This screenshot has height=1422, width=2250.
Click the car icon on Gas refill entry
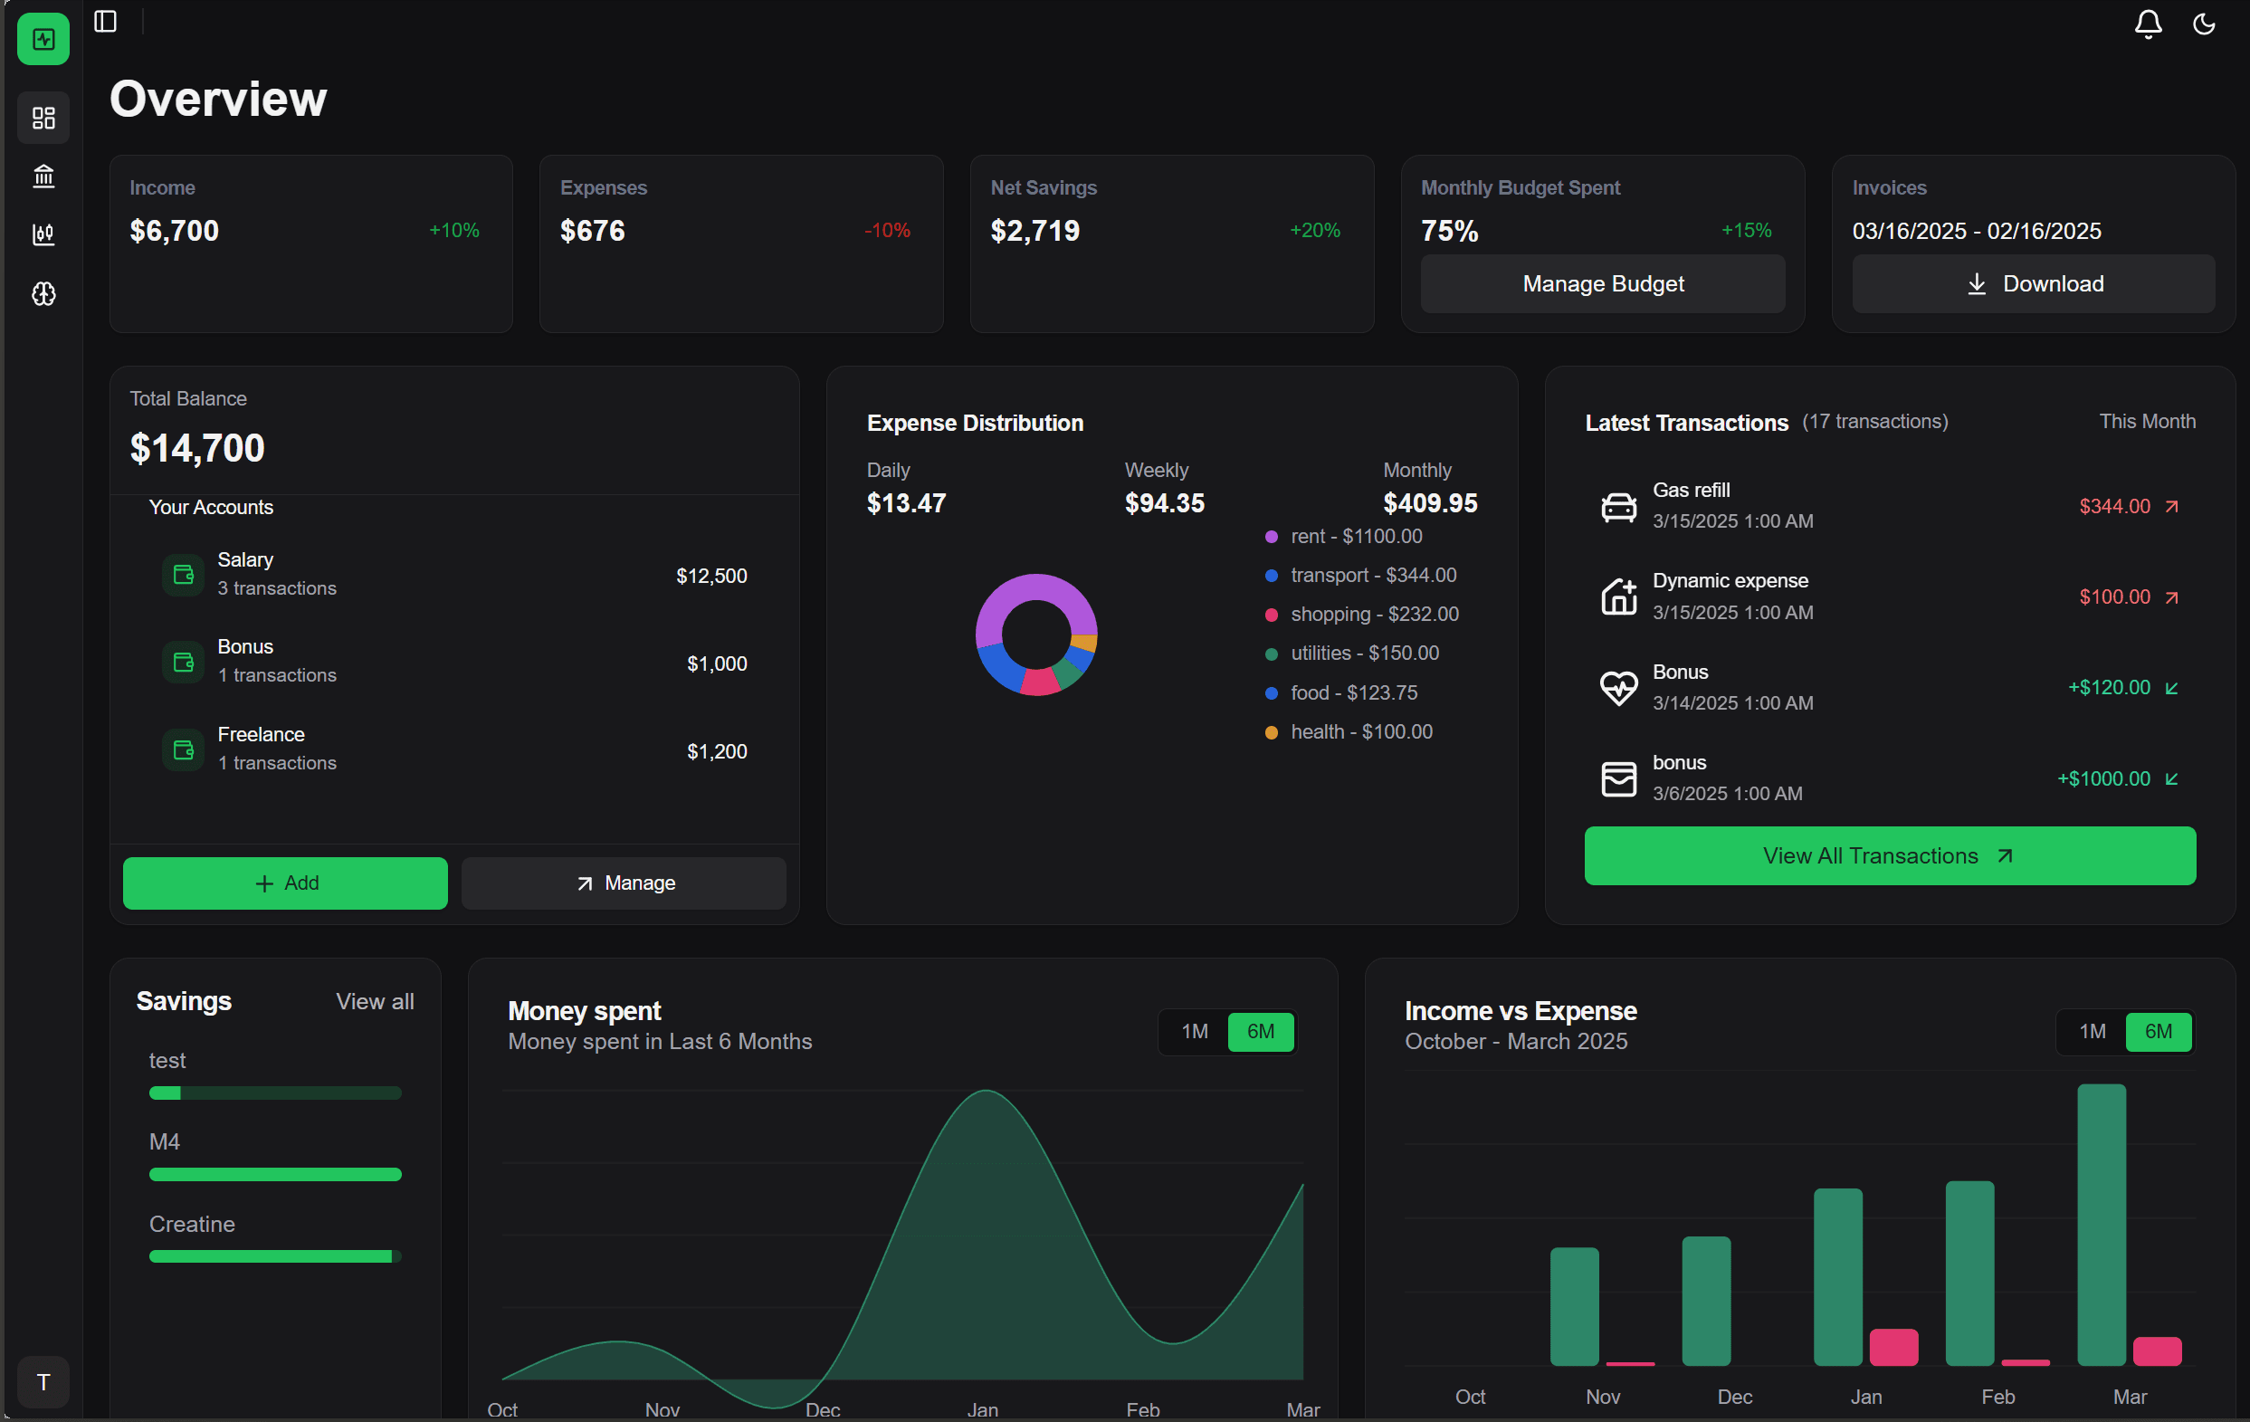click(1618, 505)
